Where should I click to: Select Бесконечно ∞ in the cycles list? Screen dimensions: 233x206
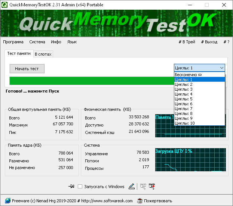[199, 75]
